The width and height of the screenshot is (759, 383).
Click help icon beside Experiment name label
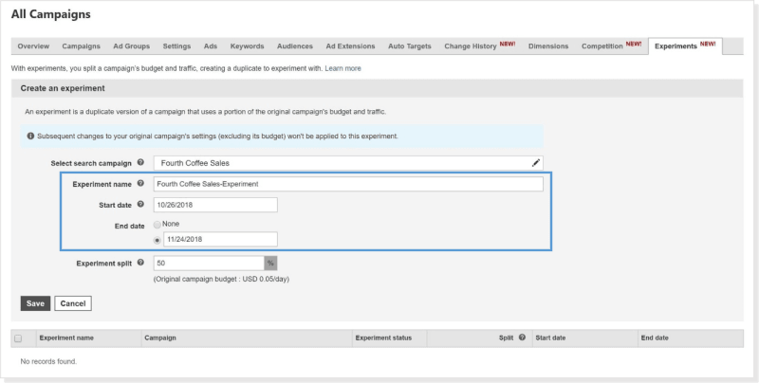pyautogui.click(x=140, y=184)
